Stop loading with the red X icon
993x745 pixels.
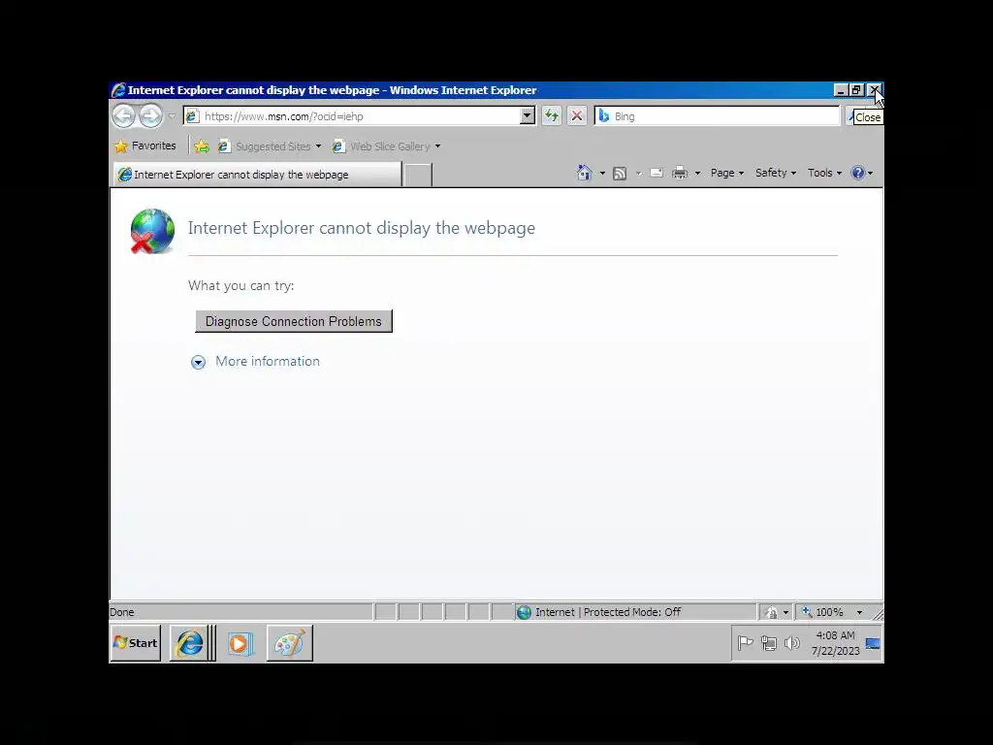tap(576, 116)
